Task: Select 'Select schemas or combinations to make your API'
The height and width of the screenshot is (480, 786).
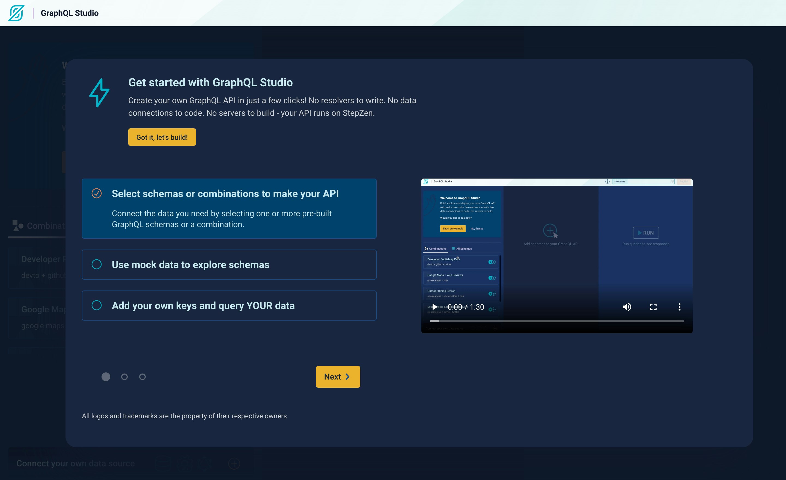Action: [229, 209]
